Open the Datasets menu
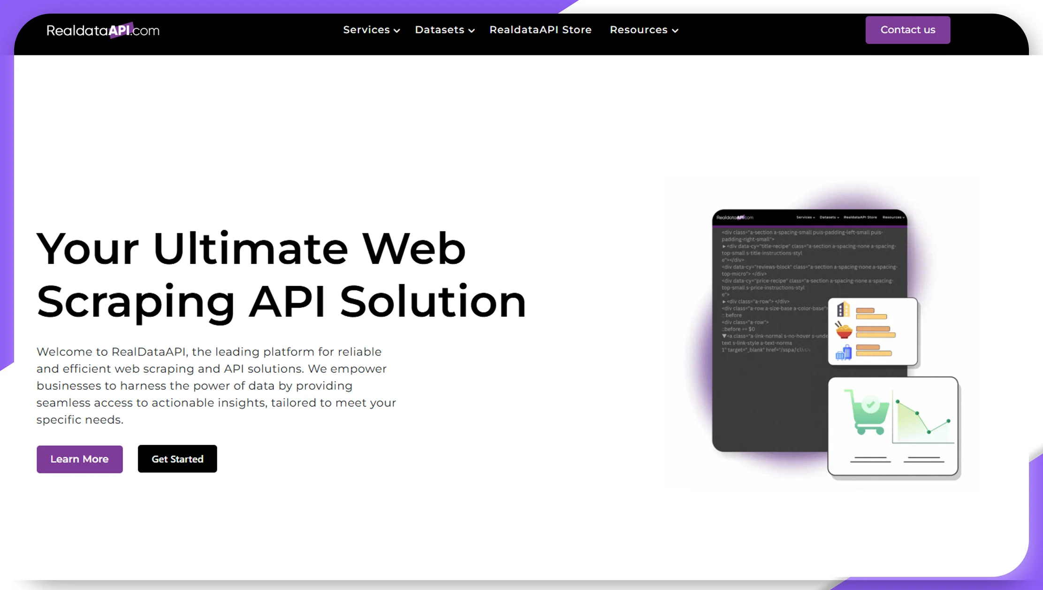Image resolution: width=1043 pixels, height=590 pixels. coord(445,30)
